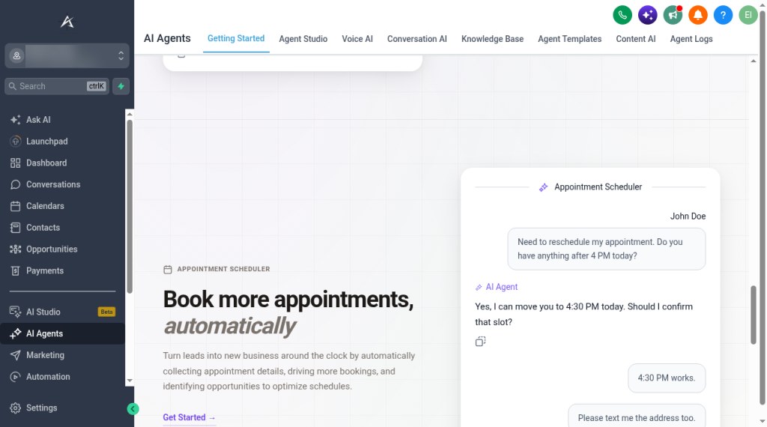Image resolution: width=767 pixels, height=427 pixels.
Task: Open AI Studio Beta in sidebar
Action: click(x=63, y=312)
